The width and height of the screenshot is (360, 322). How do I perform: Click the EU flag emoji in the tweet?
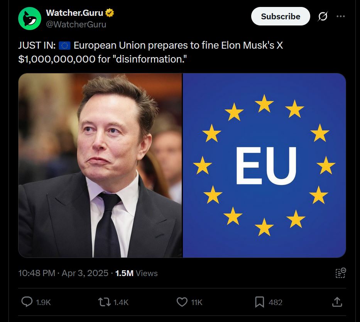point(64,45)
